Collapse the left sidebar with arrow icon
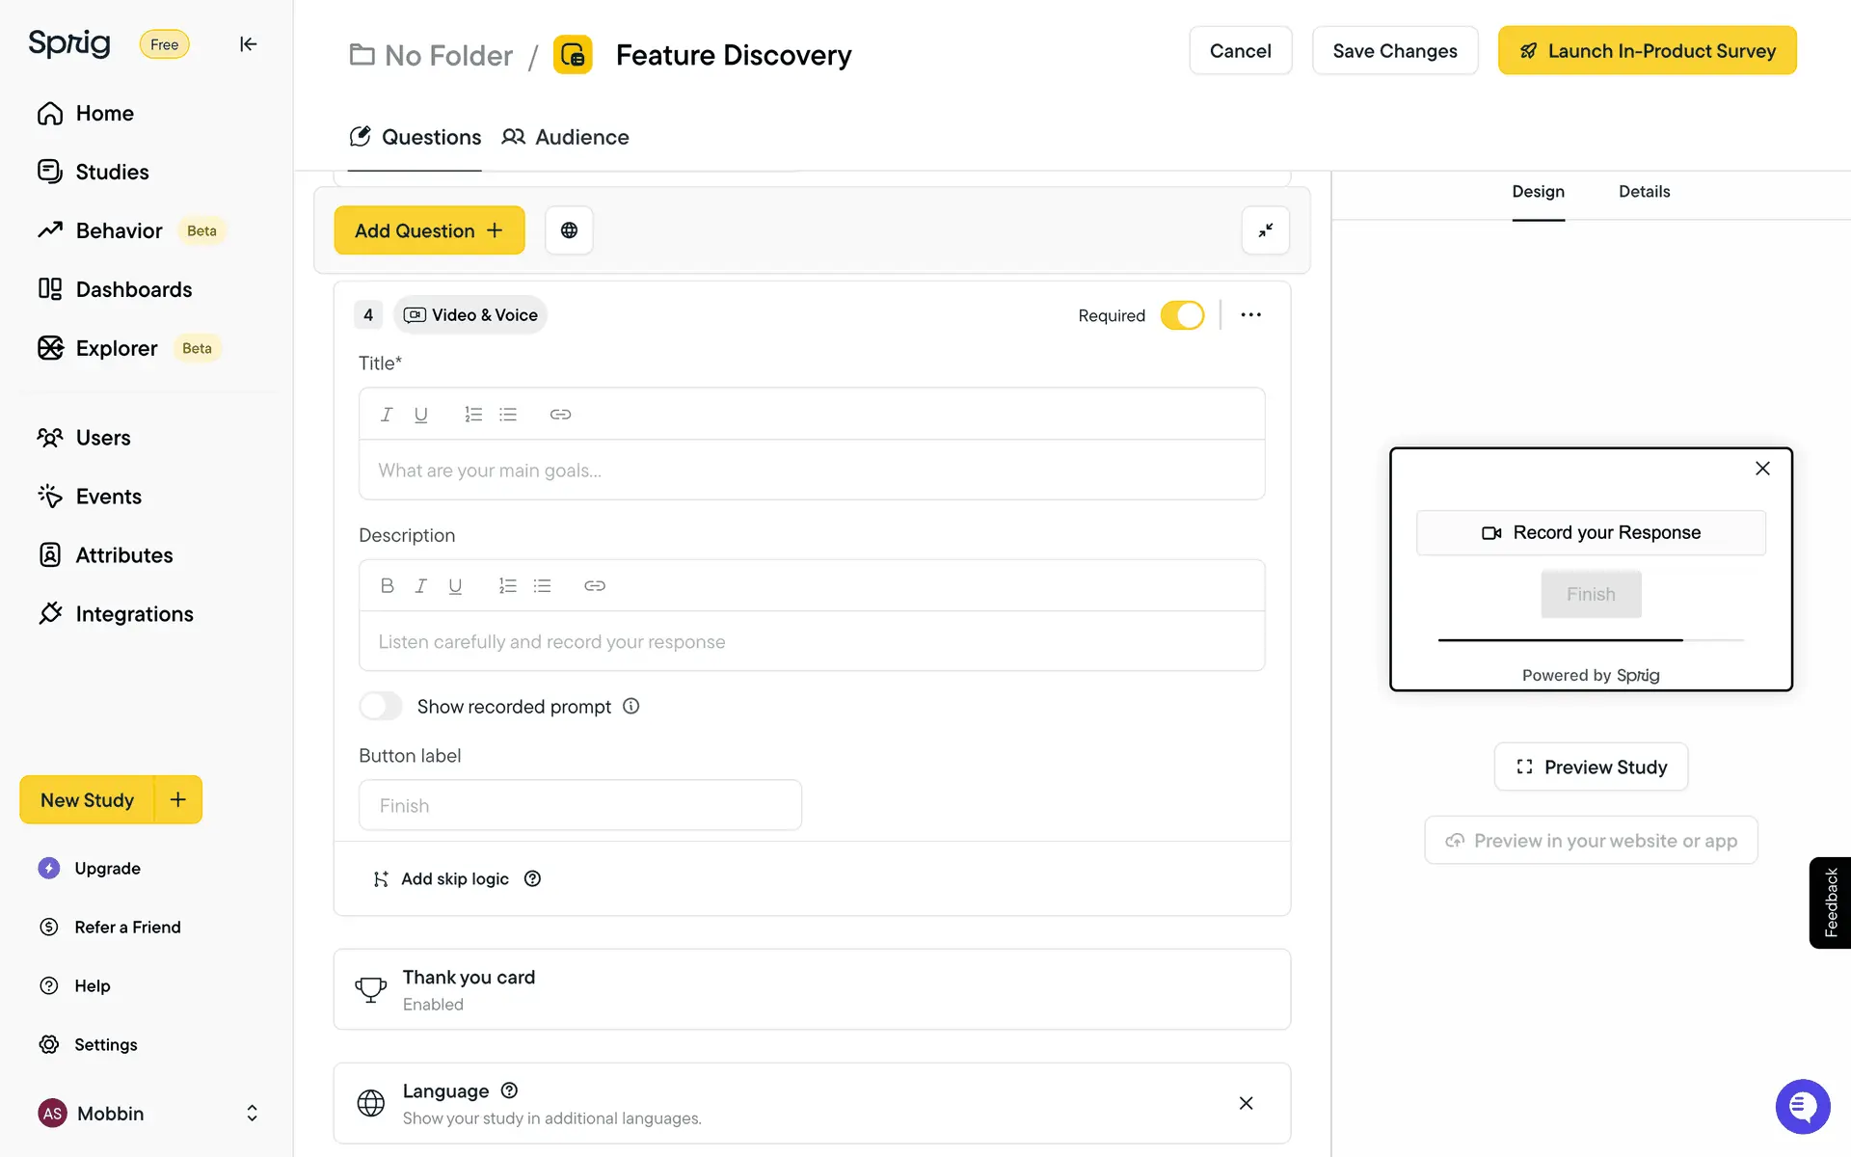Screen dimensions: 1851x1157 pos(248,44)
